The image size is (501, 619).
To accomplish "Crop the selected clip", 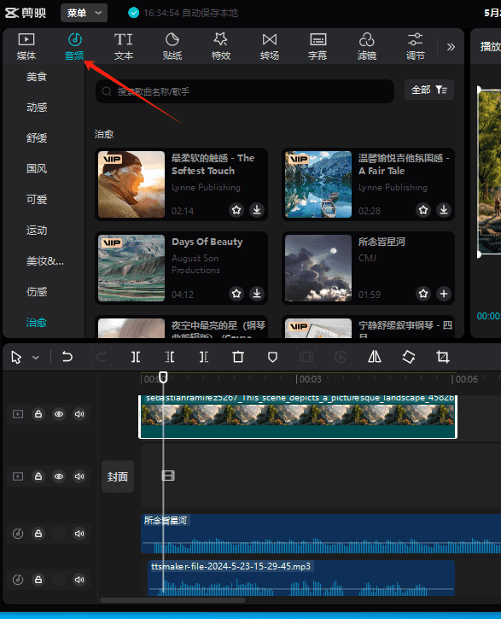I will 443,357.
